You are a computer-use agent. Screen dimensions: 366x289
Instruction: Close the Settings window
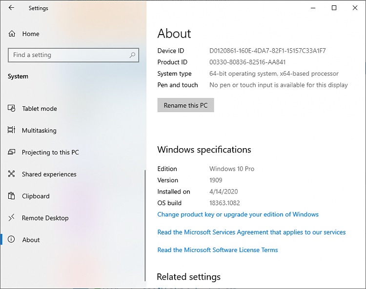coord(355,8)
